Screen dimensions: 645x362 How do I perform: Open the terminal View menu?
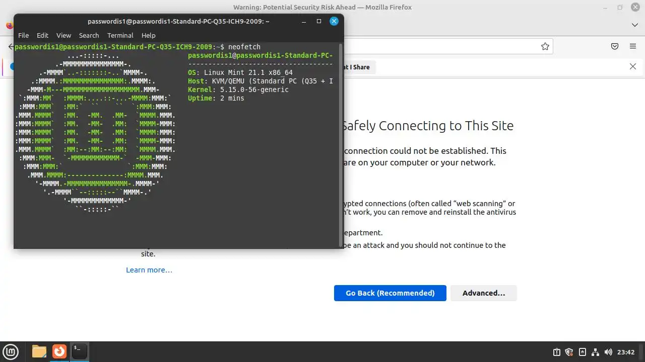(x=63, y=35)
